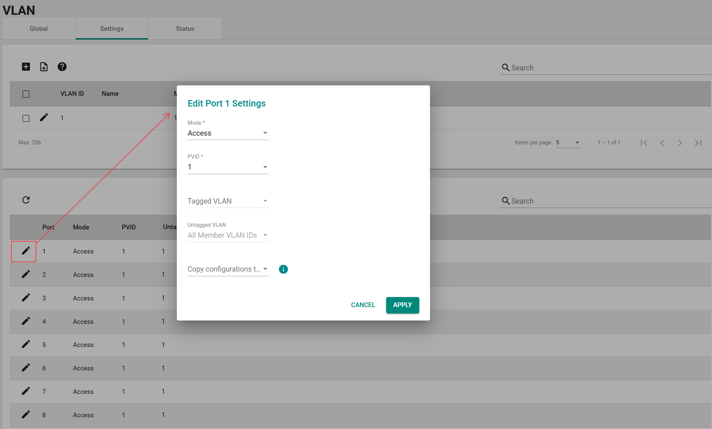The width and height of the screenshot is (712, 429).
Task: Click the export file download icon
Action: click(44, 67)
